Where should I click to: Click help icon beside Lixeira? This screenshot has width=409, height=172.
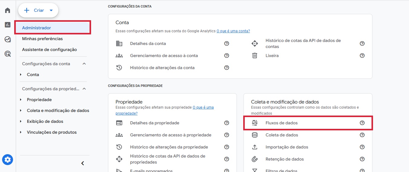point(362,56)
